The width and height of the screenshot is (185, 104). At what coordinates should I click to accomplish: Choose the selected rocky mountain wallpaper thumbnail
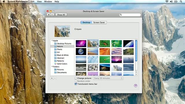pos(93,44)
